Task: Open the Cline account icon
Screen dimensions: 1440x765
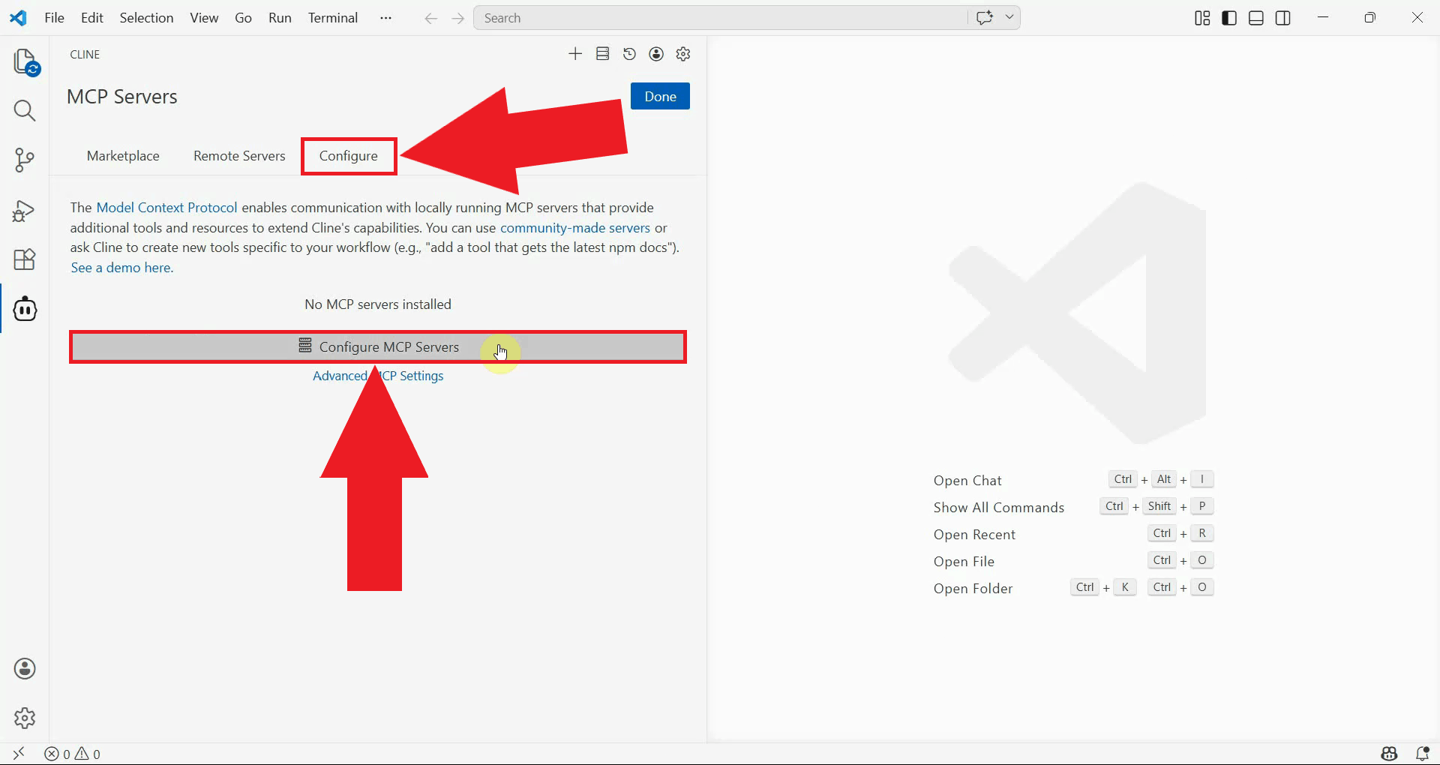Action: [656, 54]
